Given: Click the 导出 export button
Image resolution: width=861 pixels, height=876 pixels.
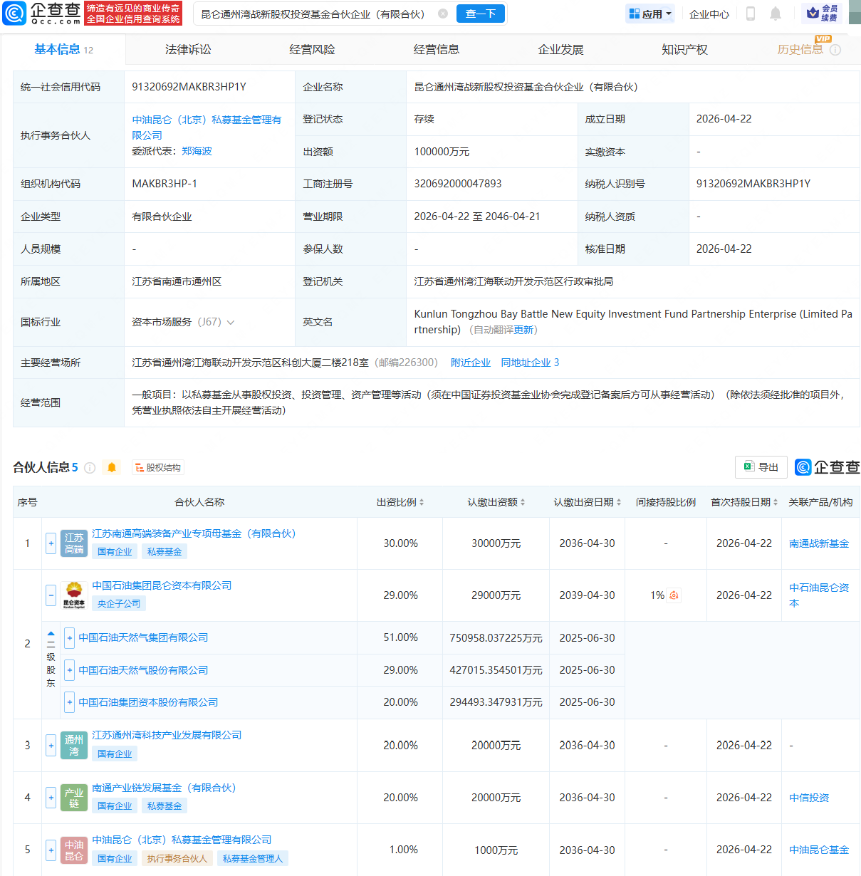Looking at the screenshot, I should 761,467.
